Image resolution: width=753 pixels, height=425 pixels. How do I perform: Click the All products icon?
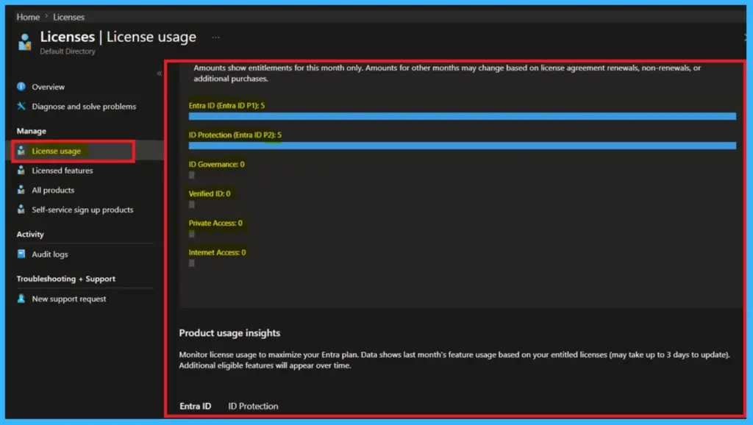21,190
